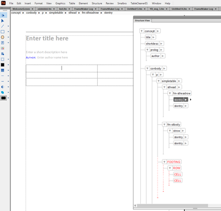
Task: Select the Smart Select tool in toolbar
Action: tap(3, 15)
